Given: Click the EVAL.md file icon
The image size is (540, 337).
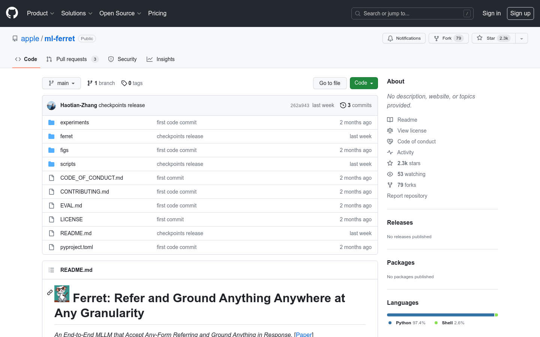Looking at the screenshot, I should click(x=51, y=206).
